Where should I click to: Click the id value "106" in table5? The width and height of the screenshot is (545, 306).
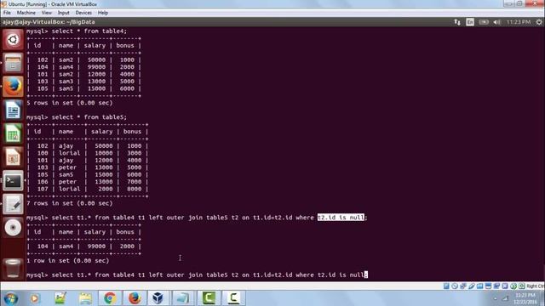point(43,182)
